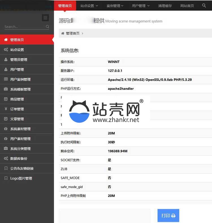Select the 管理首页 tab in top navigation
This screenshot has height=223, width=212.
coord(65,6)
